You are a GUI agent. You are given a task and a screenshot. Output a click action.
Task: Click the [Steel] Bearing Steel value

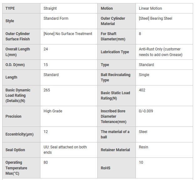point(156,18)
